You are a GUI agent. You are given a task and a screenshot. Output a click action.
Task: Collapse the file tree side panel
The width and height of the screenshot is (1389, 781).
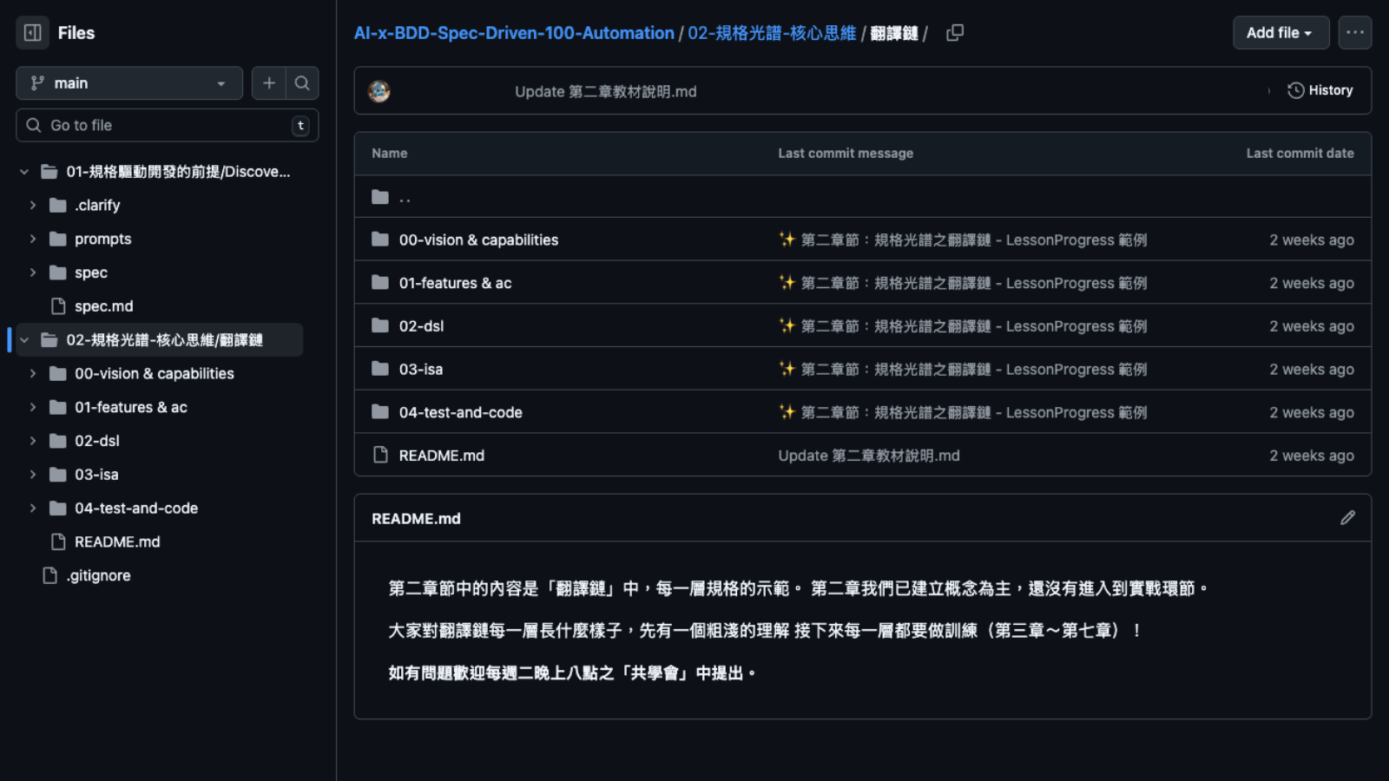coord(32,33)
